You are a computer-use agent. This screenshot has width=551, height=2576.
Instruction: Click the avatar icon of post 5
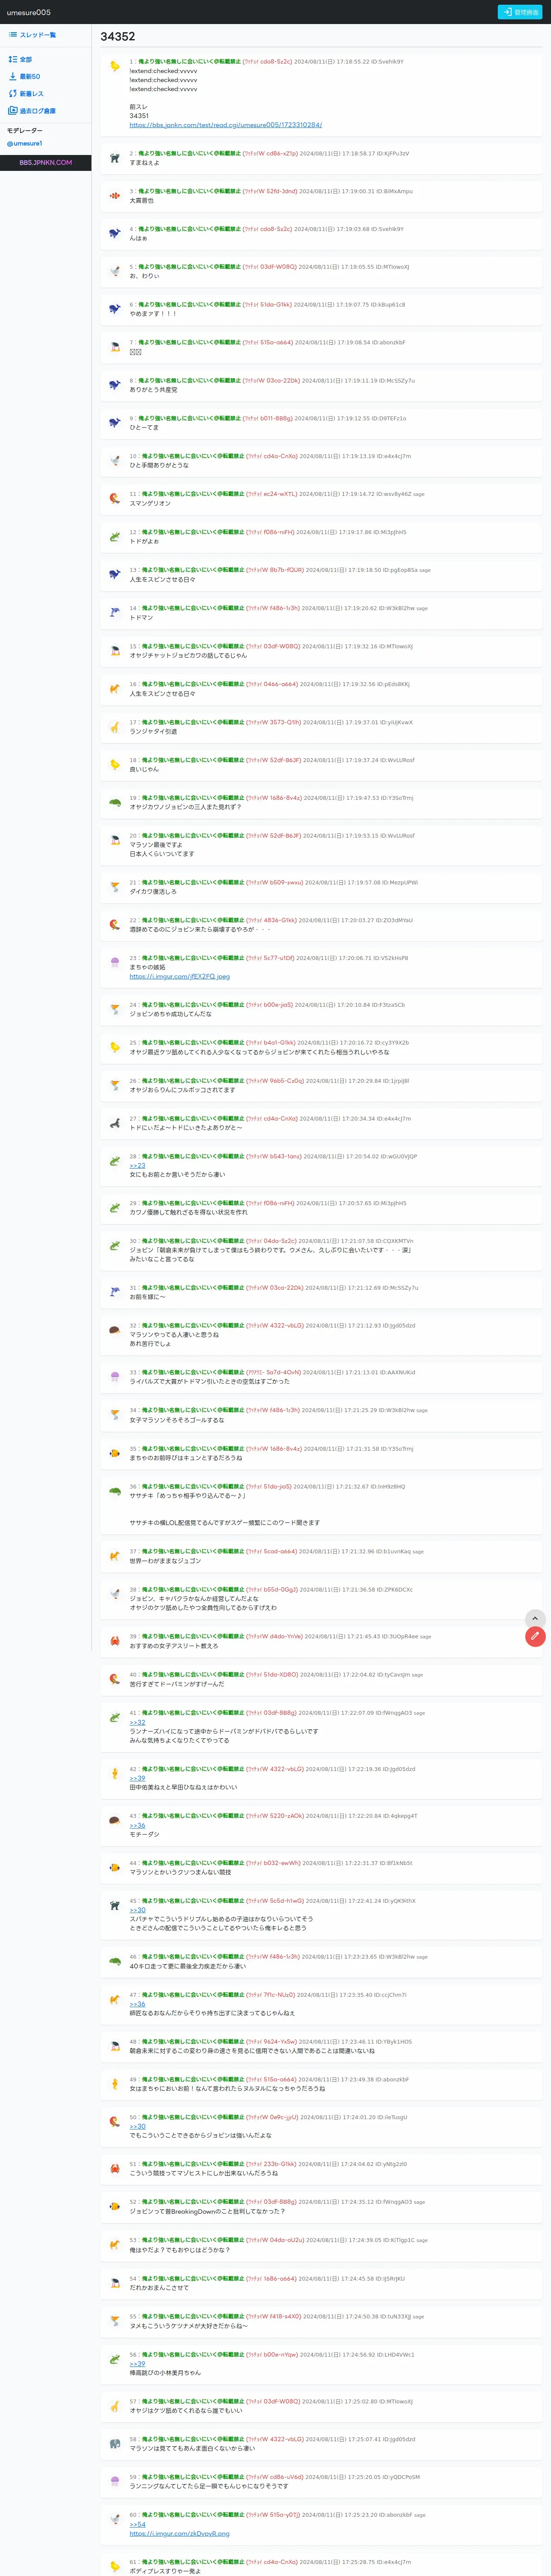pos(115,271)
